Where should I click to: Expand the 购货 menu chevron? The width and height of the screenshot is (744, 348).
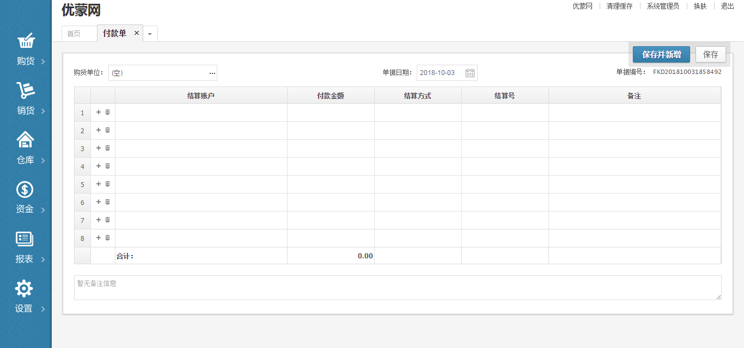[x=43, y=61]
